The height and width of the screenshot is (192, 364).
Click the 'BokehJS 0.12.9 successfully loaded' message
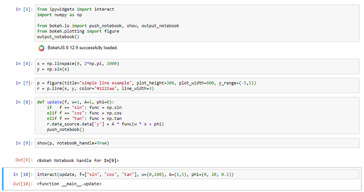pos(82,48)
